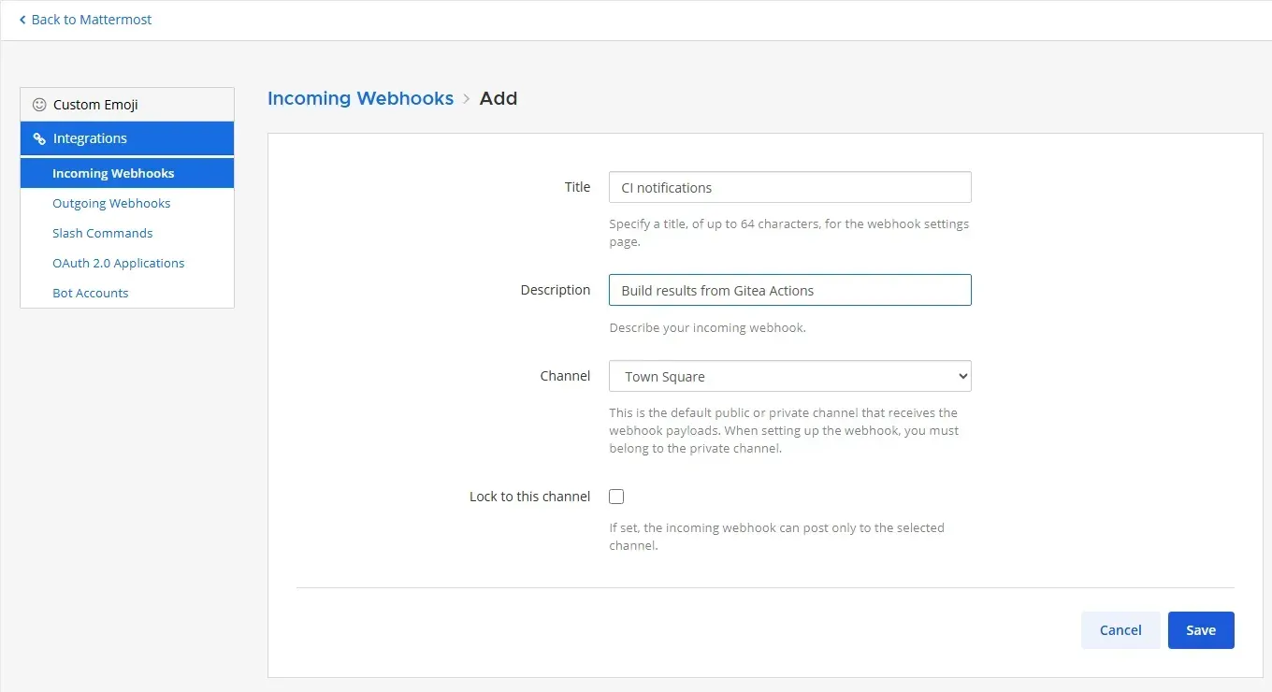Image resolution: width=1272 pixels, height=692 pixels.
Task: Click the chain-link icon beside Integrations
Action: click(x=39, y=138)
